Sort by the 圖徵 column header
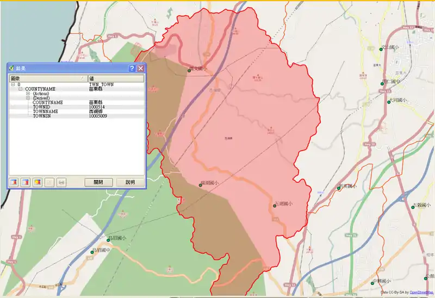The height and width of the screenshot is (298, 435). click(x=47, y=79)
